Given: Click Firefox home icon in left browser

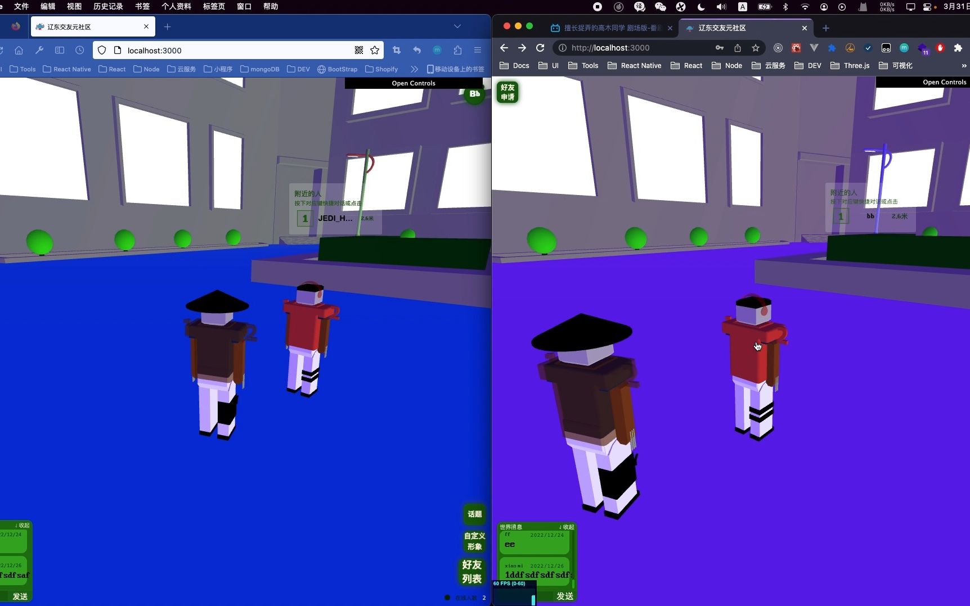Looking at the screenshot, I should [x=19, y=50].
